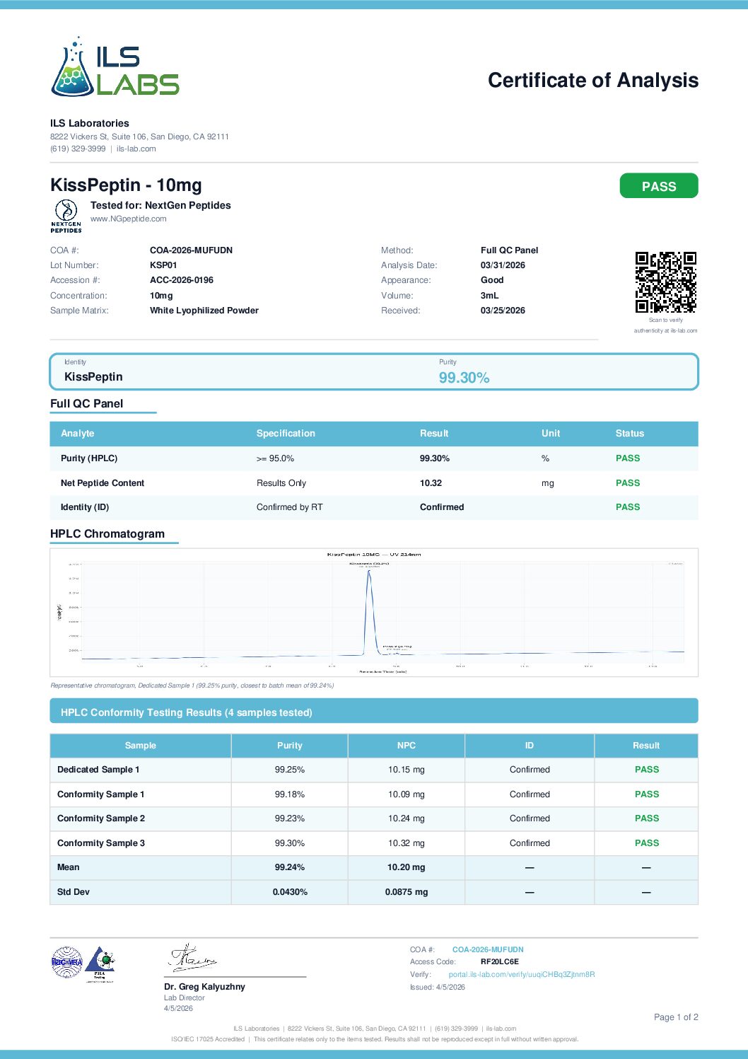Click Std Dev purity 0.0430%
Image resolution: width=748 pixels, height=1059 pixels.
click(290, 892)
